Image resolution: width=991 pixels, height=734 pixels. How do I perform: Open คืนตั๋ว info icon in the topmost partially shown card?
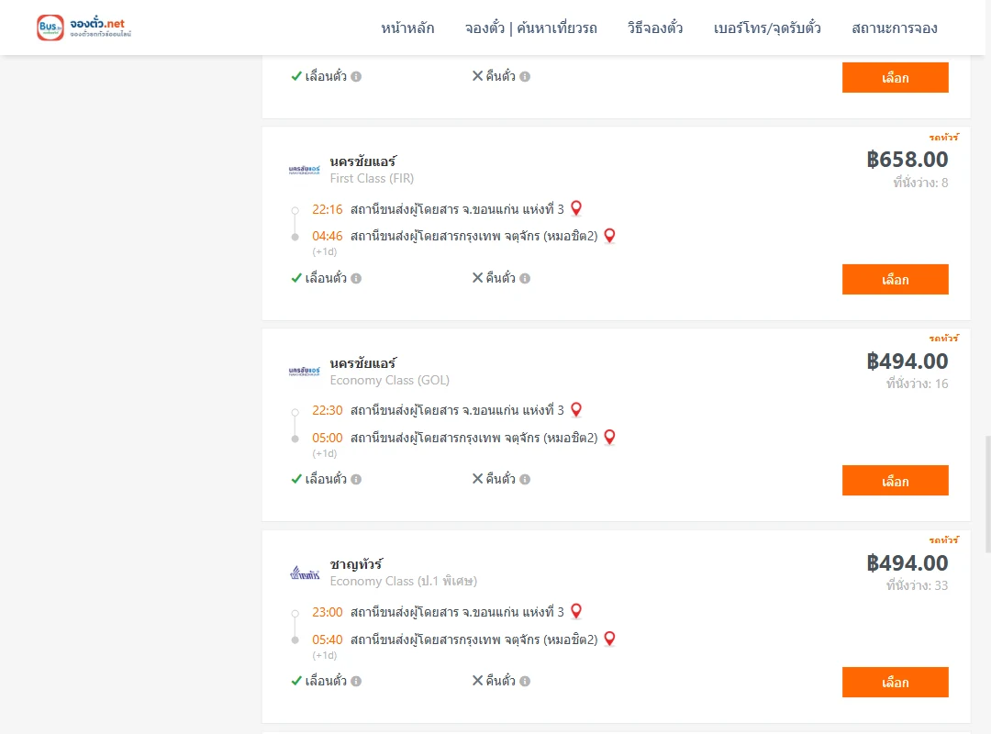(x=525, y=76)
